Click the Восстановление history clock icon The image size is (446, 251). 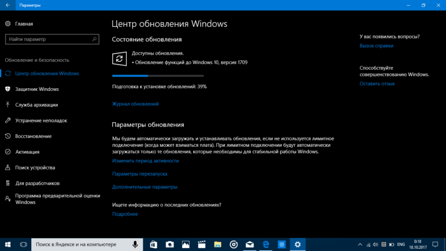pos(8,136)
